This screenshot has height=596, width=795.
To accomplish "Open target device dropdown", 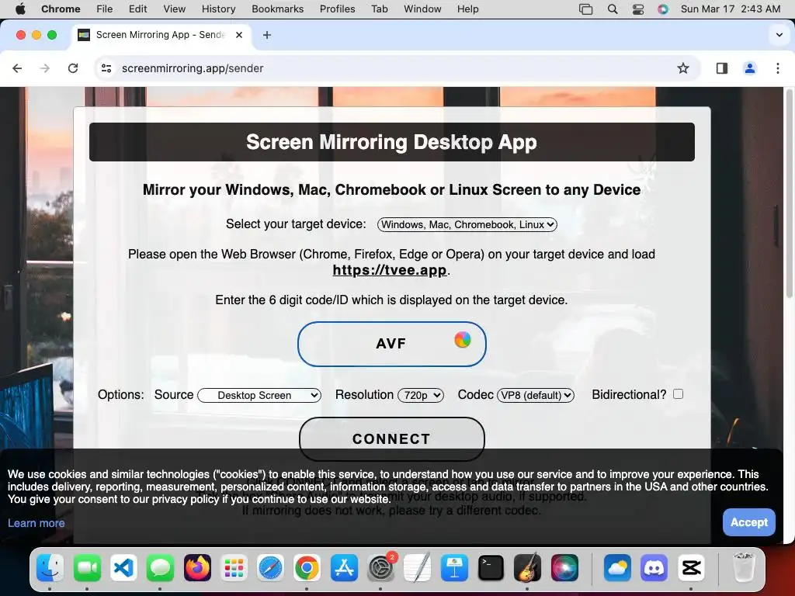I will (x=467, y=224).
